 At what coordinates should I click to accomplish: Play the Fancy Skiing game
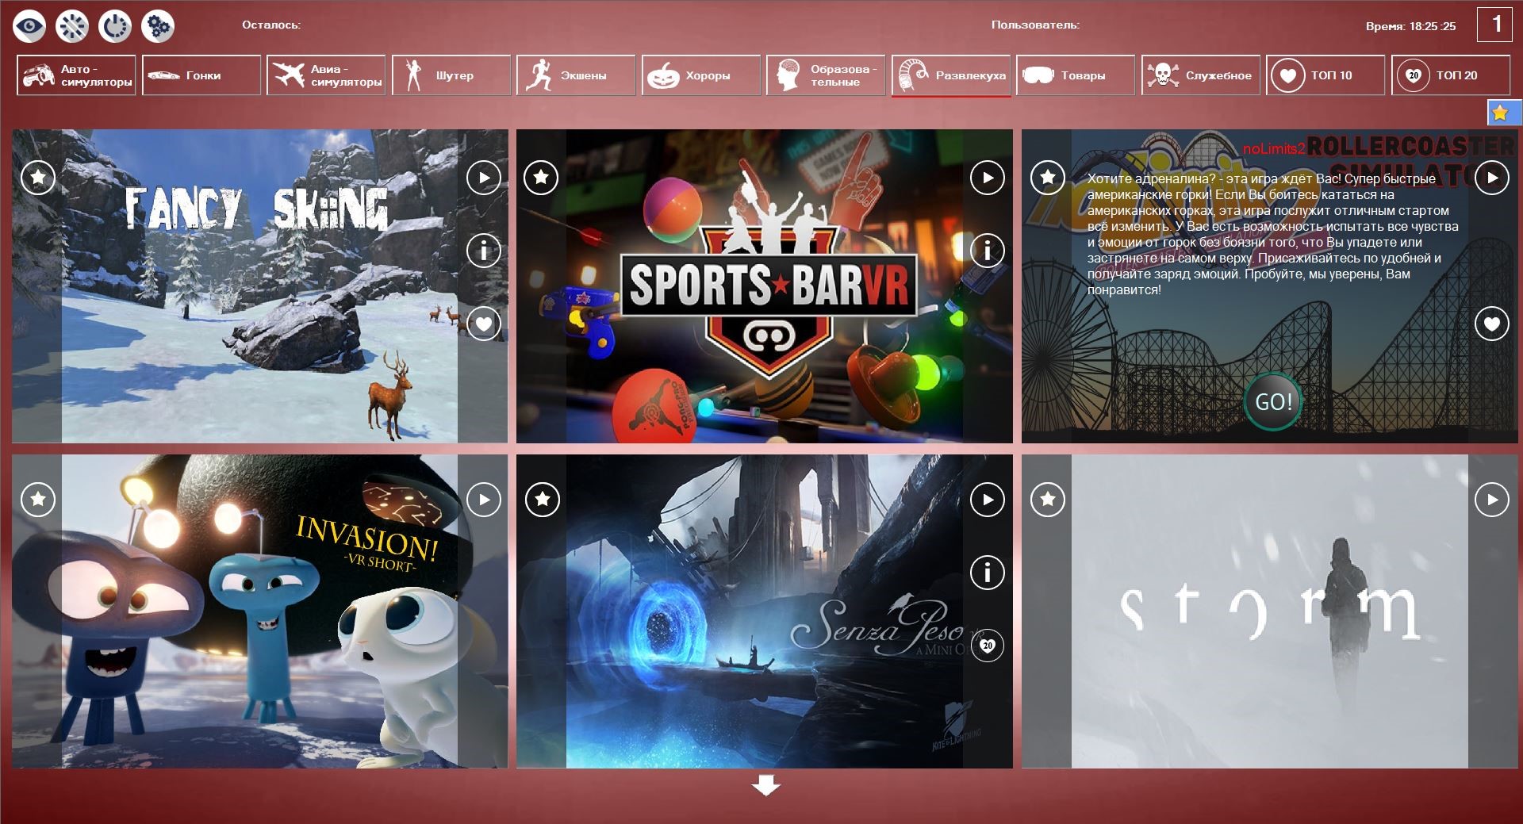[x=484, y=178]
